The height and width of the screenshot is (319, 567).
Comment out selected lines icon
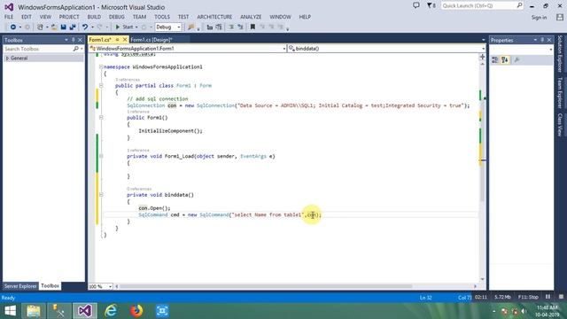[231, 27]
